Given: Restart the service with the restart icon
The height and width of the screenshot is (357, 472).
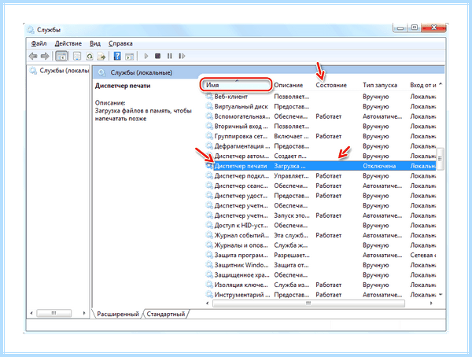Looking at the screenshot, I should tap(182, 56).
